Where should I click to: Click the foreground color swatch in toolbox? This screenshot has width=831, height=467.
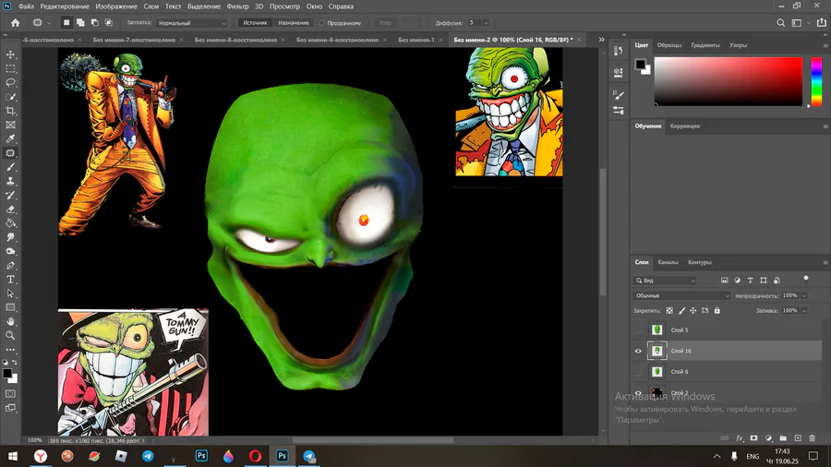6,373
